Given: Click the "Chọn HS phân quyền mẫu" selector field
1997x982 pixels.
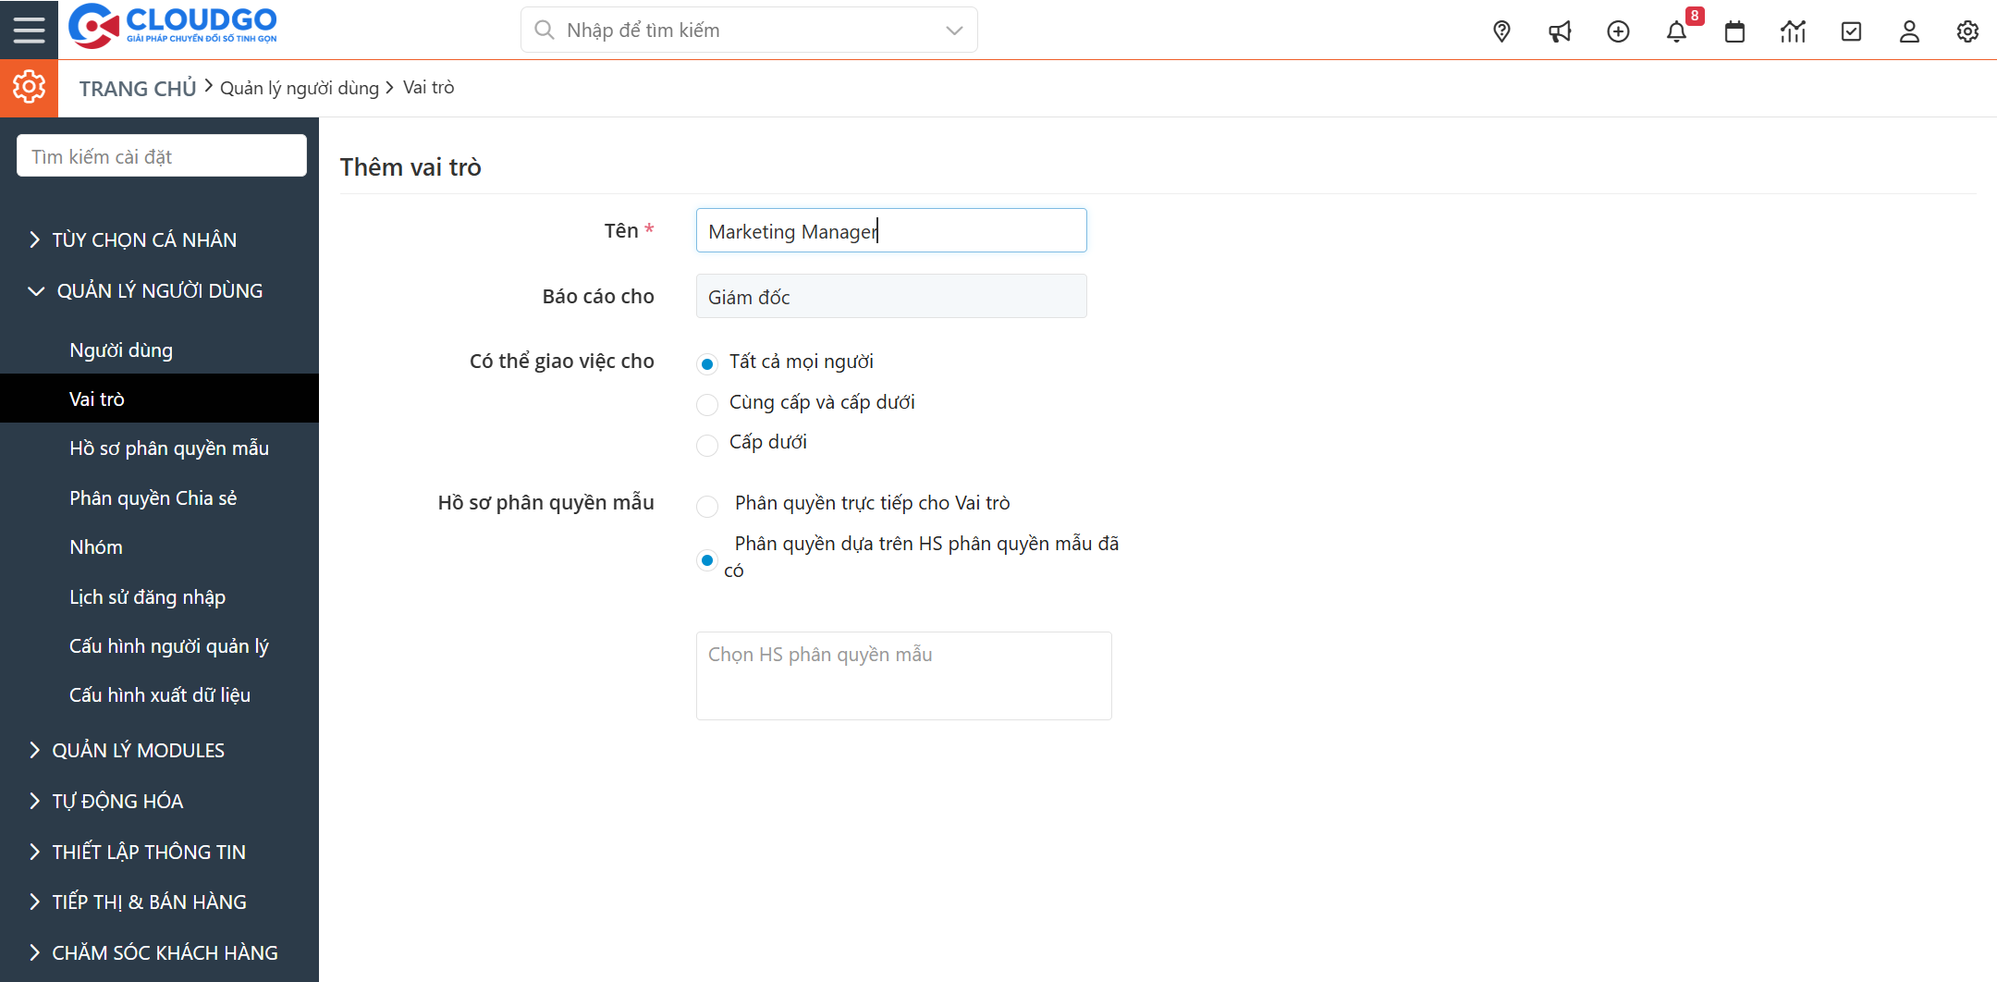Looking at the screenshot, I should tap(903, 675).
